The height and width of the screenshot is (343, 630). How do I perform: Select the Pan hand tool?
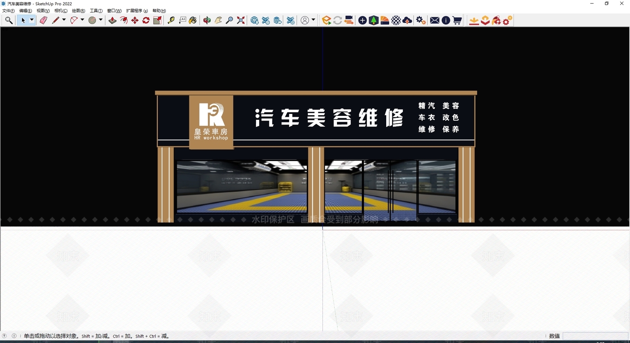(218, 20)
